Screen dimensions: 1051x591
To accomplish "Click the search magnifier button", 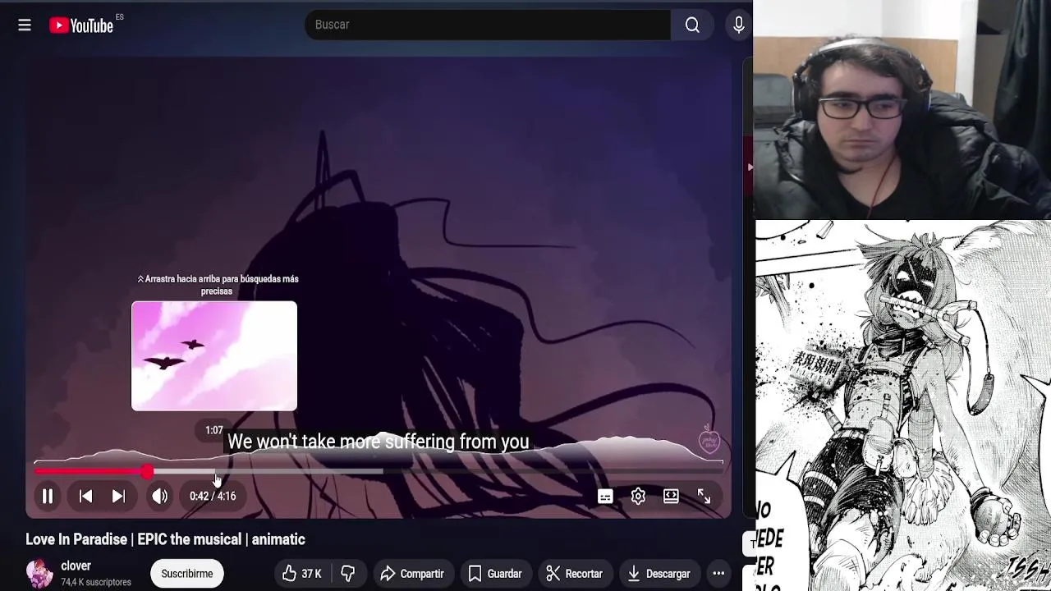I will coord(692,25).
